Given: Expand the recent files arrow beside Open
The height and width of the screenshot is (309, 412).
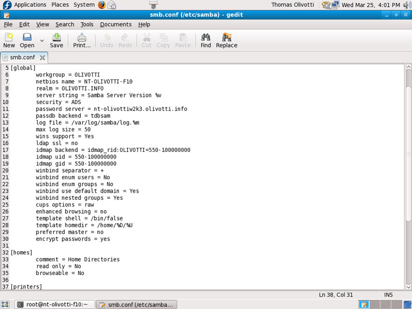Looking at the screenshot, I should [42, 41].
